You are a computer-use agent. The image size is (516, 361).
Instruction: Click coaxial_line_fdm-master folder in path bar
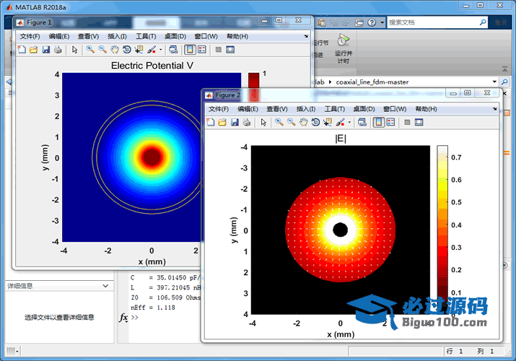tap(372, 82)
